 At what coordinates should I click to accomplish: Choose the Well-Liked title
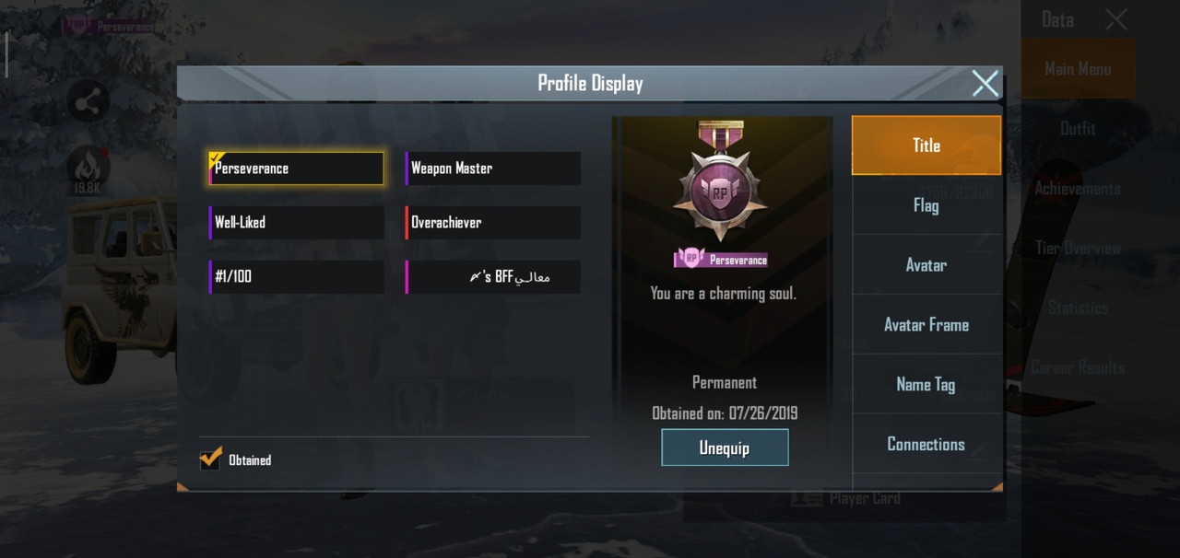point(297,223)
